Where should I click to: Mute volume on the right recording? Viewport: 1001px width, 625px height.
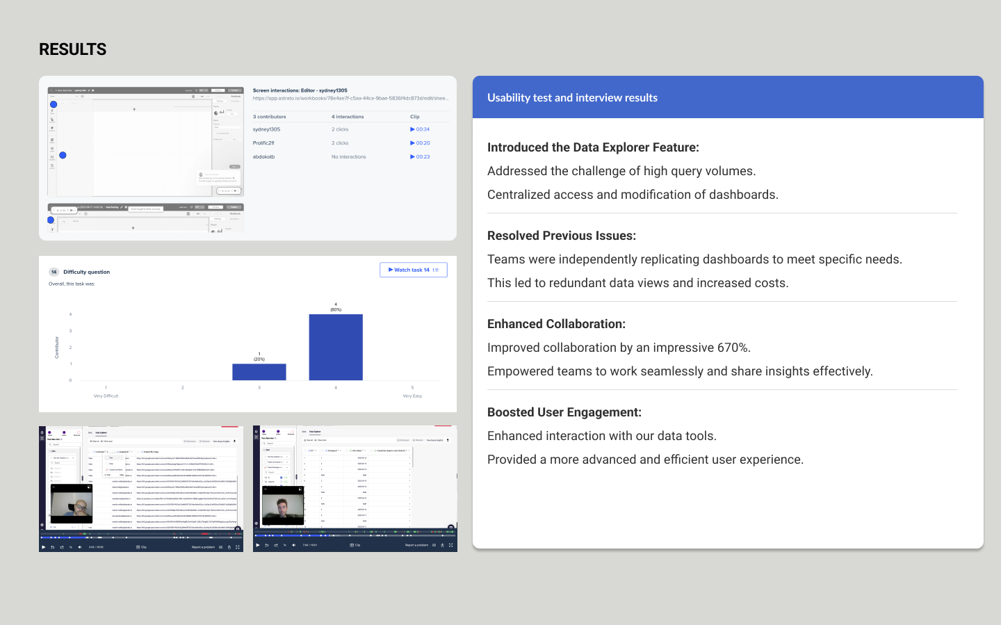(293, 545)
